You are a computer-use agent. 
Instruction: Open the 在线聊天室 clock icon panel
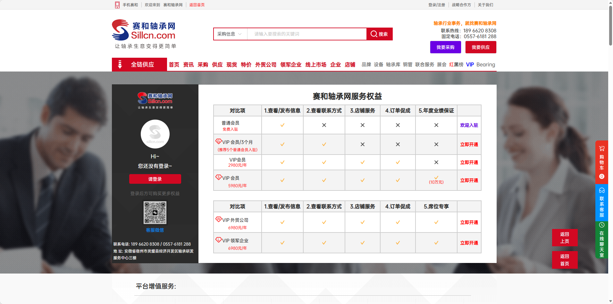click(x=601, y=225)
